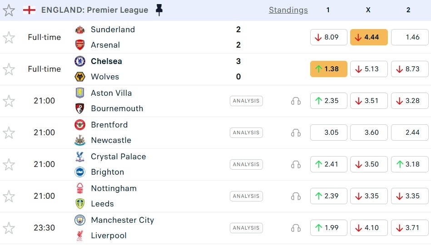
Task: Open audio commentary for Aston Villa vs Bournemouth
Action: (296, 101)
